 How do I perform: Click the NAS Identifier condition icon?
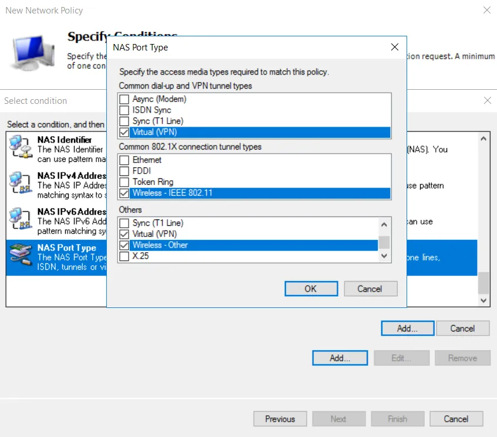(x=21, y=147)
